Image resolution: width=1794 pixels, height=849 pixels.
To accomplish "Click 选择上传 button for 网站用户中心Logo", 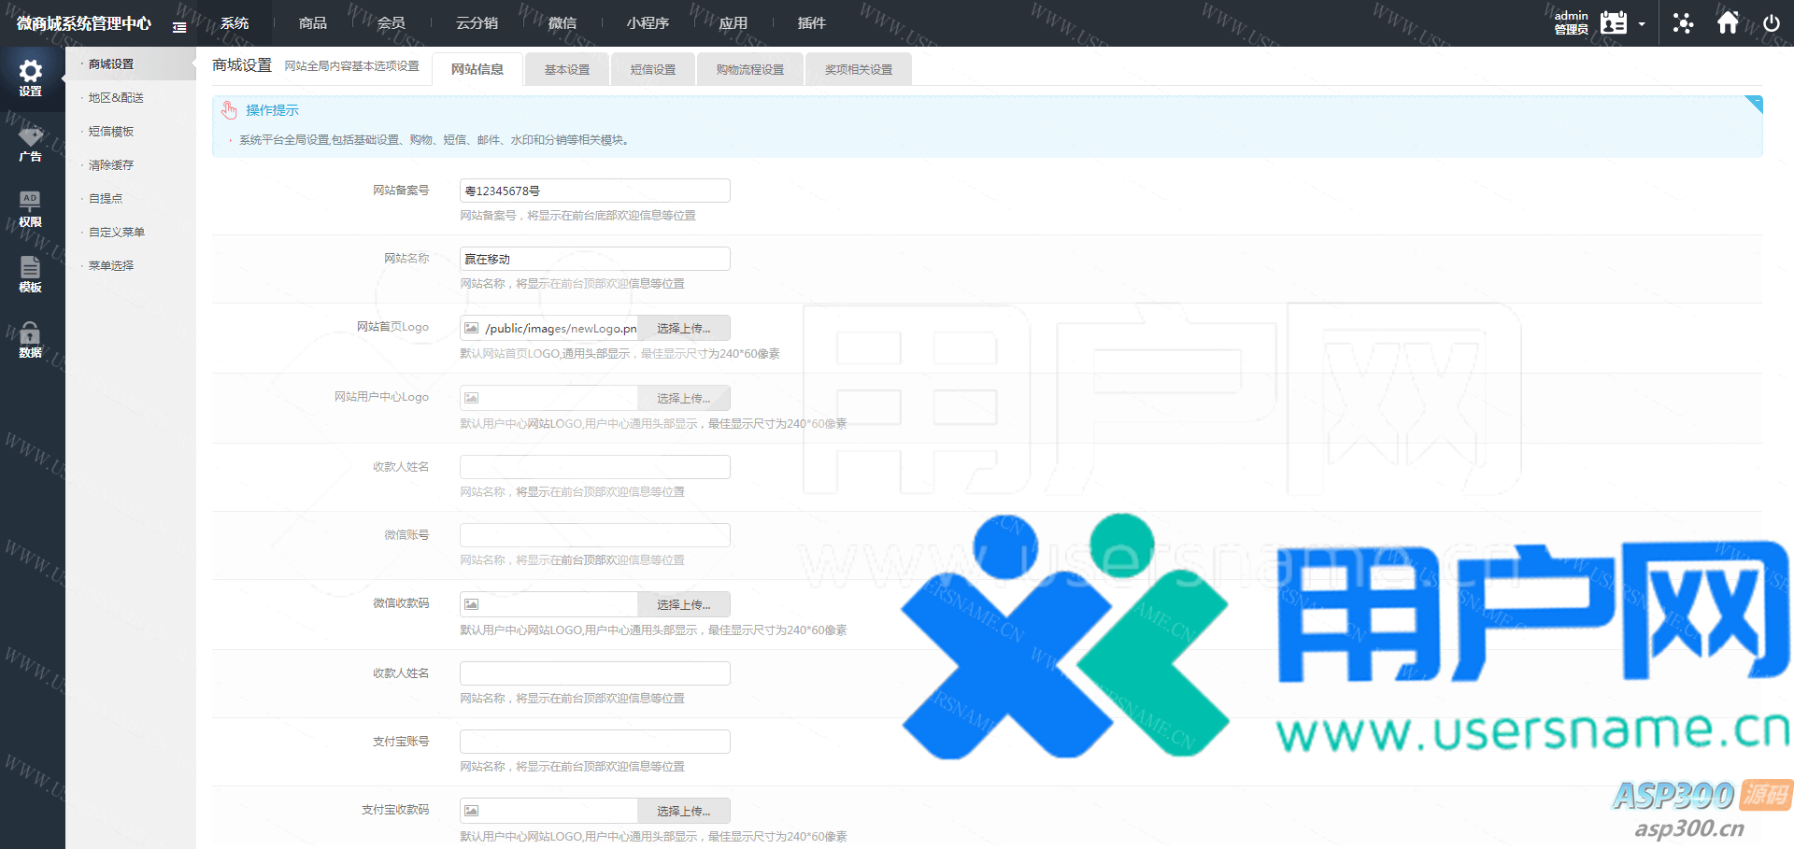I will tap(683, 399).
